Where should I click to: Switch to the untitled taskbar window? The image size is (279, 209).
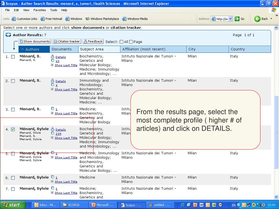click(x=160, y=205)
